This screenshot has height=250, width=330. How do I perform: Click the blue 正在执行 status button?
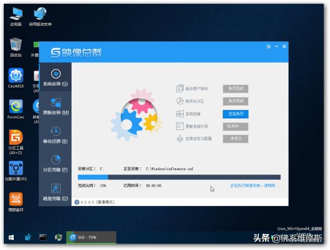pyautogui.click(x=235, y=114)
